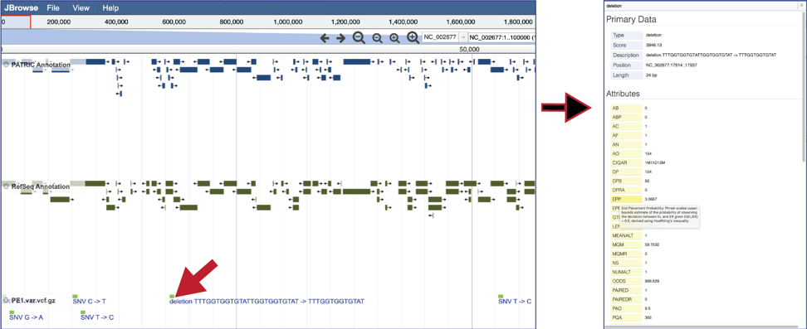Click the NUMALT attribute label
The width and height of the screenshot is (807, 329).
(x=626, y=272)
